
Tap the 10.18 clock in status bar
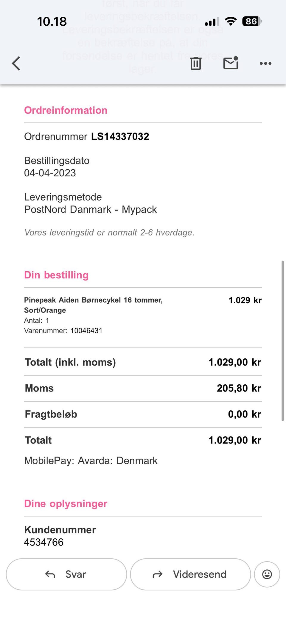click(52, 21)
